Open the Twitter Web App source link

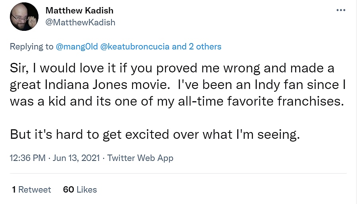[140, 158]
